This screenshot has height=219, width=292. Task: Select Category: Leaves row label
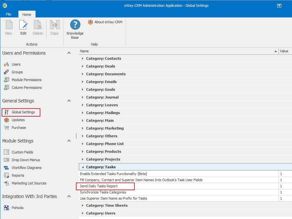pyautogui.click(x=102, y=105)
